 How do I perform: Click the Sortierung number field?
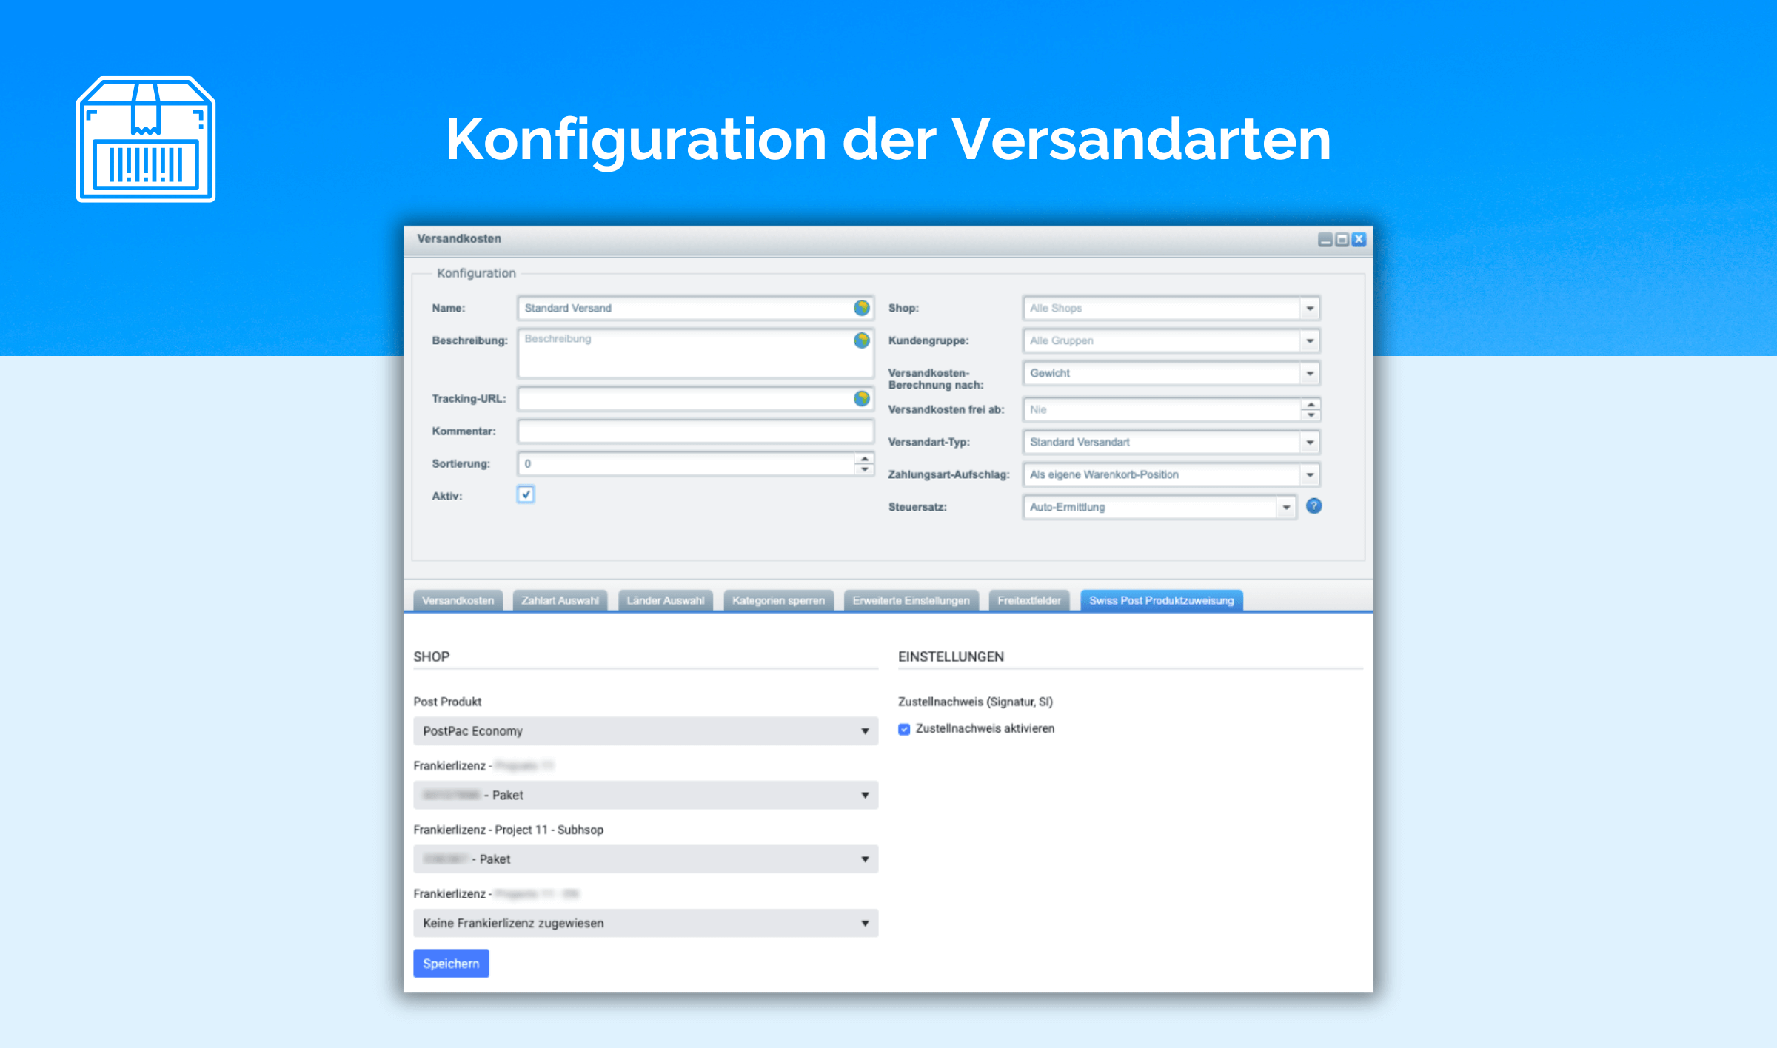click(686, 464)
